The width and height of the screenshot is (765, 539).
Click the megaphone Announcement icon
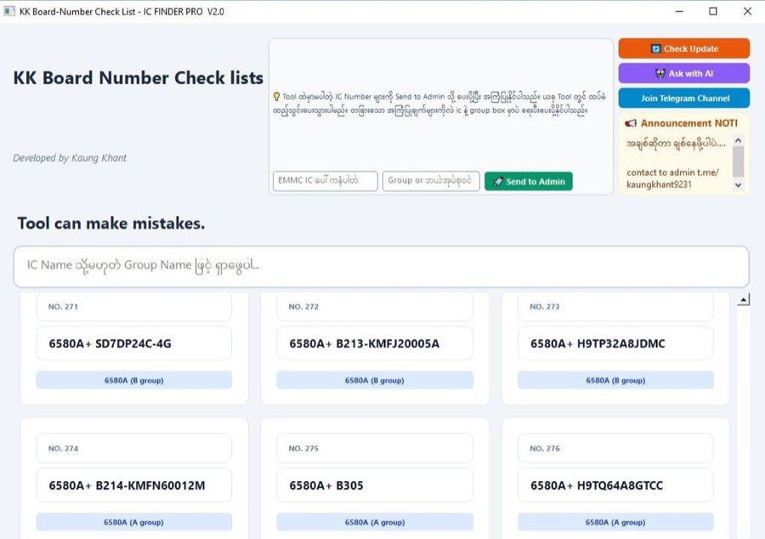click(631, 123)
